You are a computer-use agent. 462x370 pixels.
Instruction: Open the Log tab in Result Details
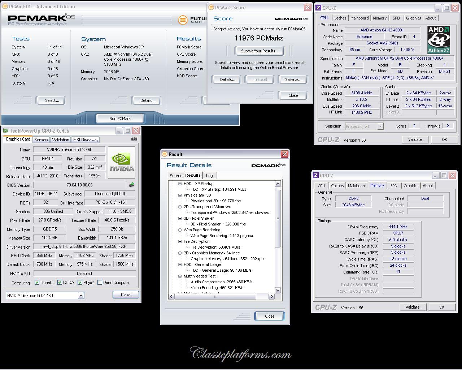point(209,176)
